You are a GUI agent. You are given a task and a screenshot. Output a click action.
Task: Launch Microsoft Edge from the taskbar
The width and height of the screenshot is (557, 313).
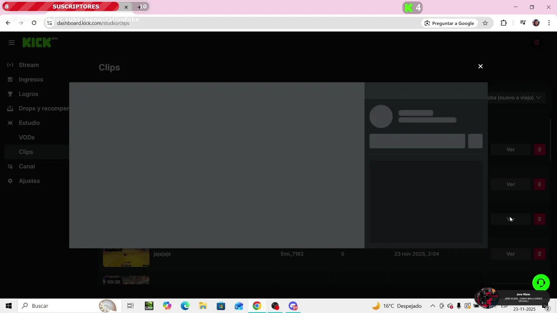coord(185,306)
